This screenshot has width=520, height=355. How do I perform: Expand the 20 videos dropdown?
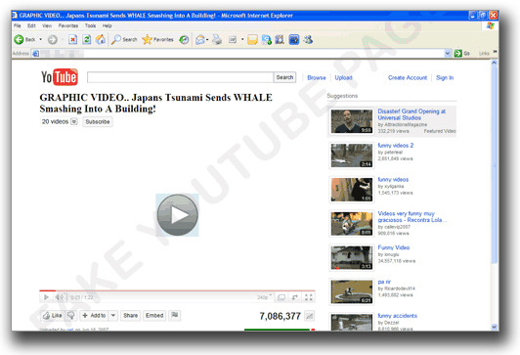pos(74,121)
